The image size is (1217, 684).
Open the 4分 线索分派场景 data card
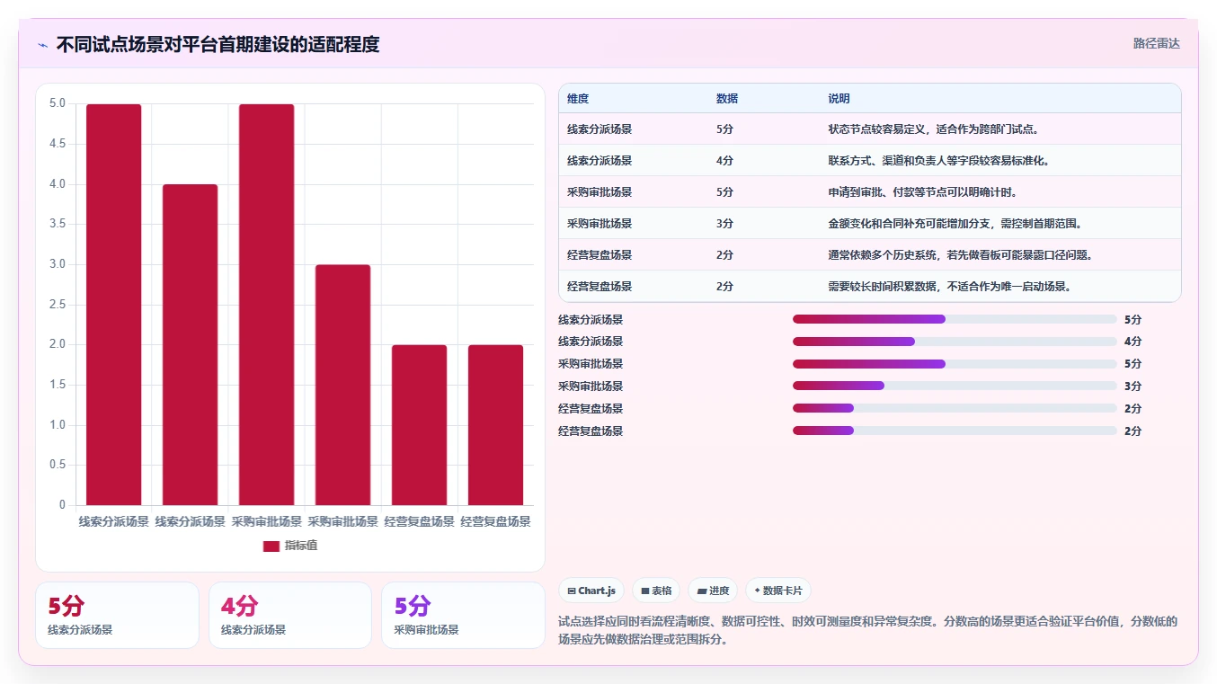290,615
